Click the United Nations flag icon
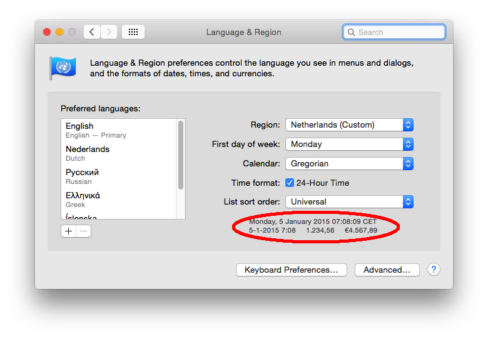This screenshot has height=339, width=488. [x=63, y=68]
